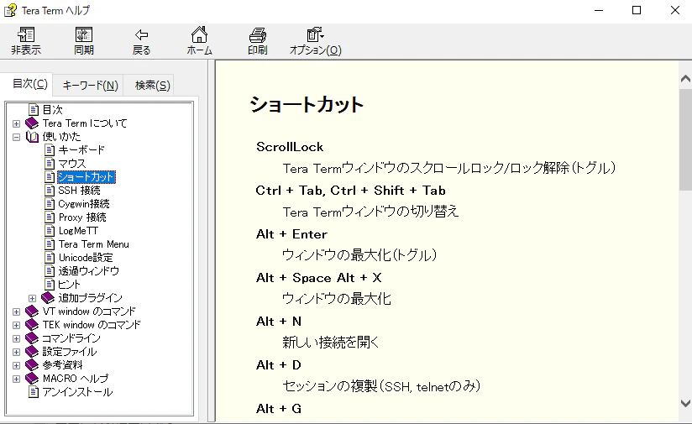Open the アンインストール topic
Image resolution: width=692 pixels, height=424 pixels.
77,392
